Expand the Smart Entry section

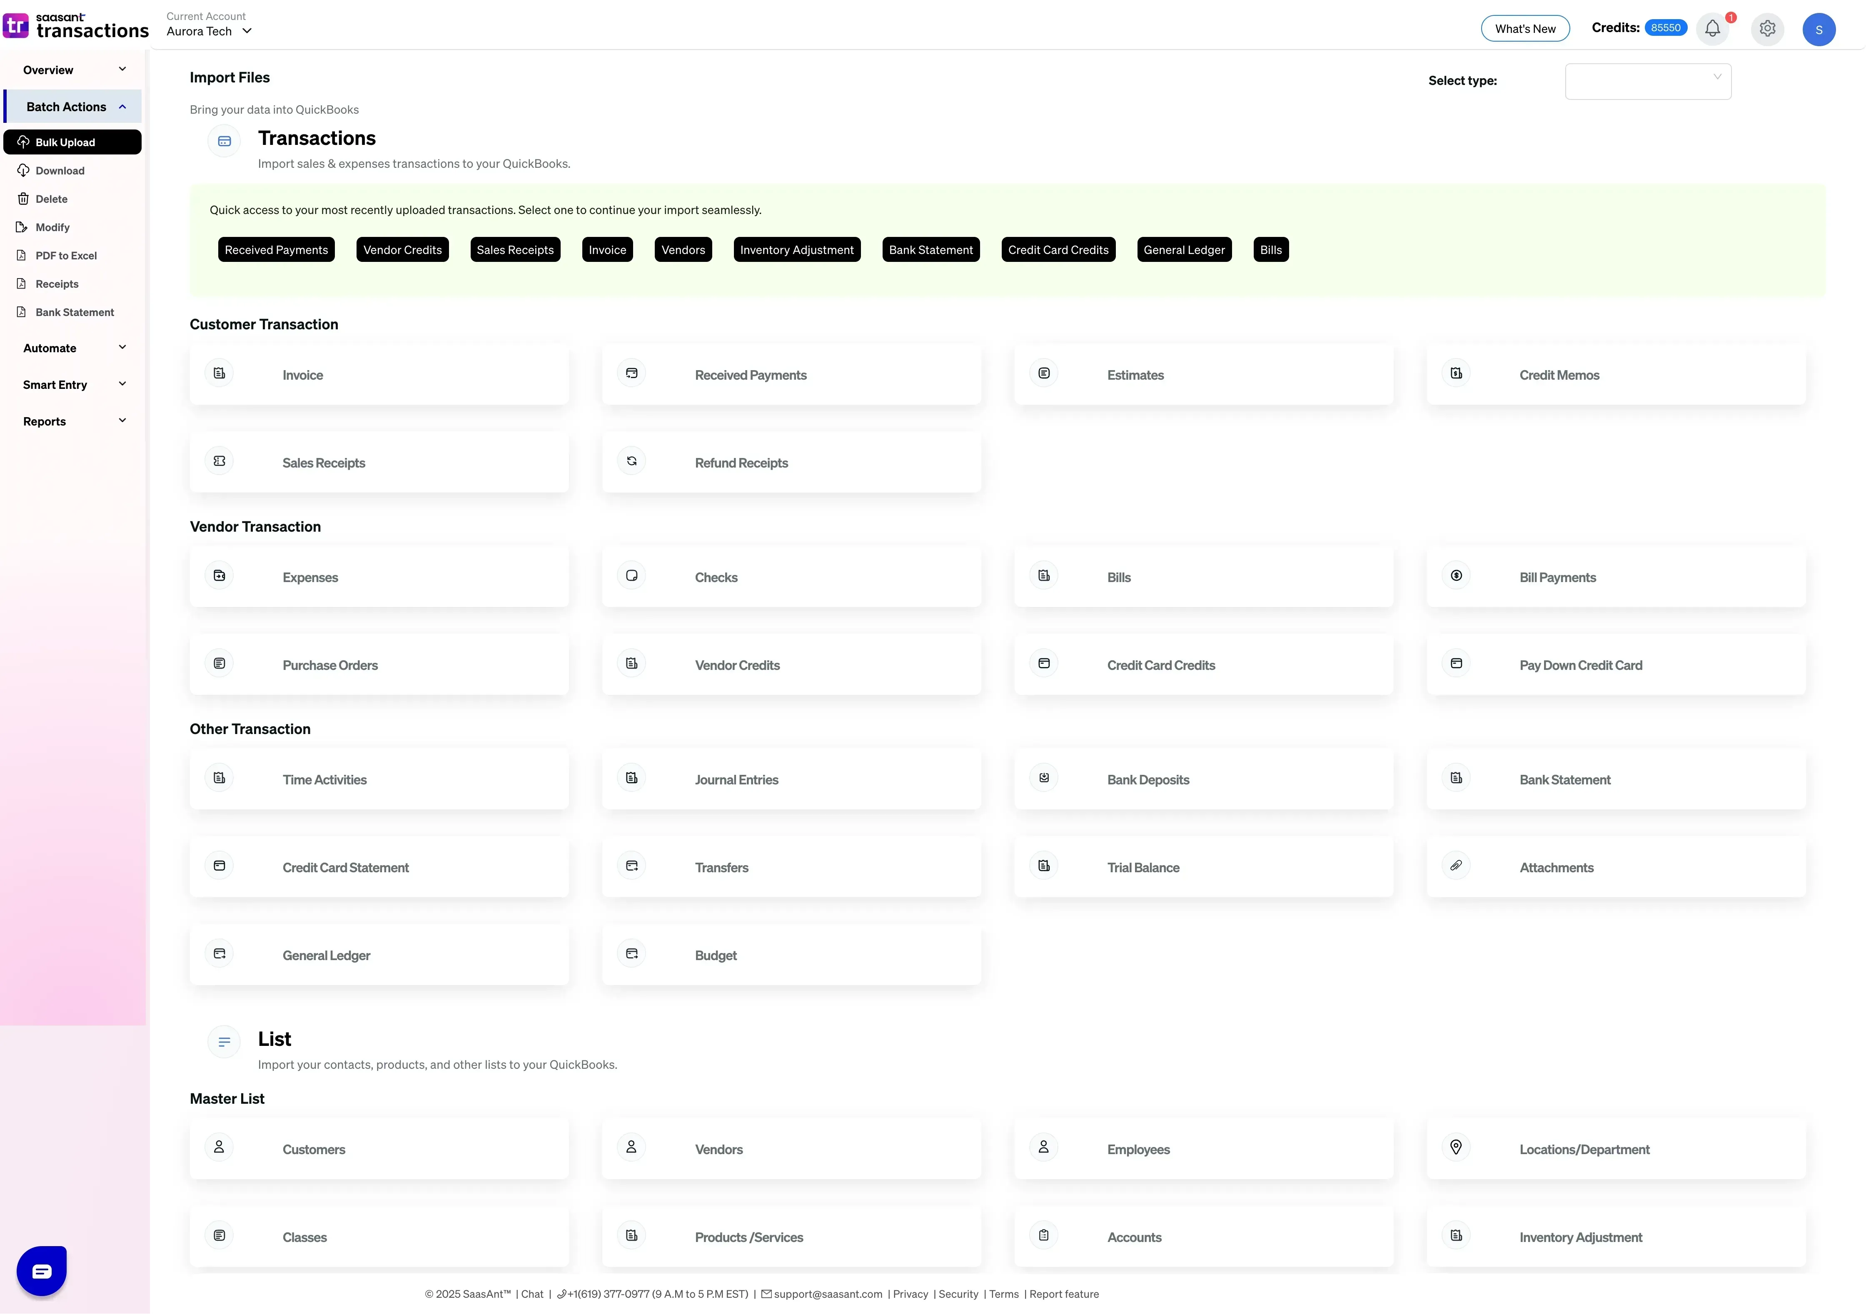tap(72, 384)
